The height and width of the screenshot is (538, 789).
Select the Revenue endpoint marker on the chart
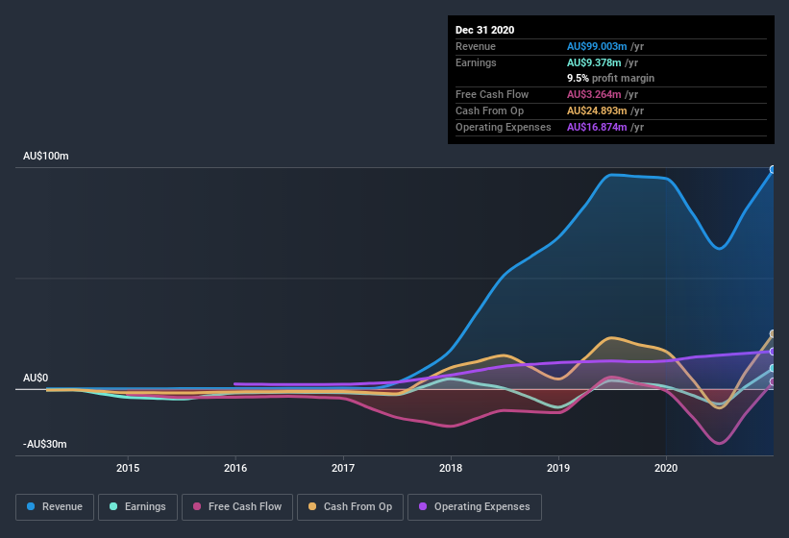[773, 170]
